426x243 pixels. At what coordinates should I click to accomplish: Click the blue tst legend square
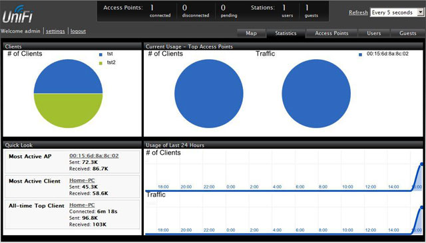click(x=101, y=54)
